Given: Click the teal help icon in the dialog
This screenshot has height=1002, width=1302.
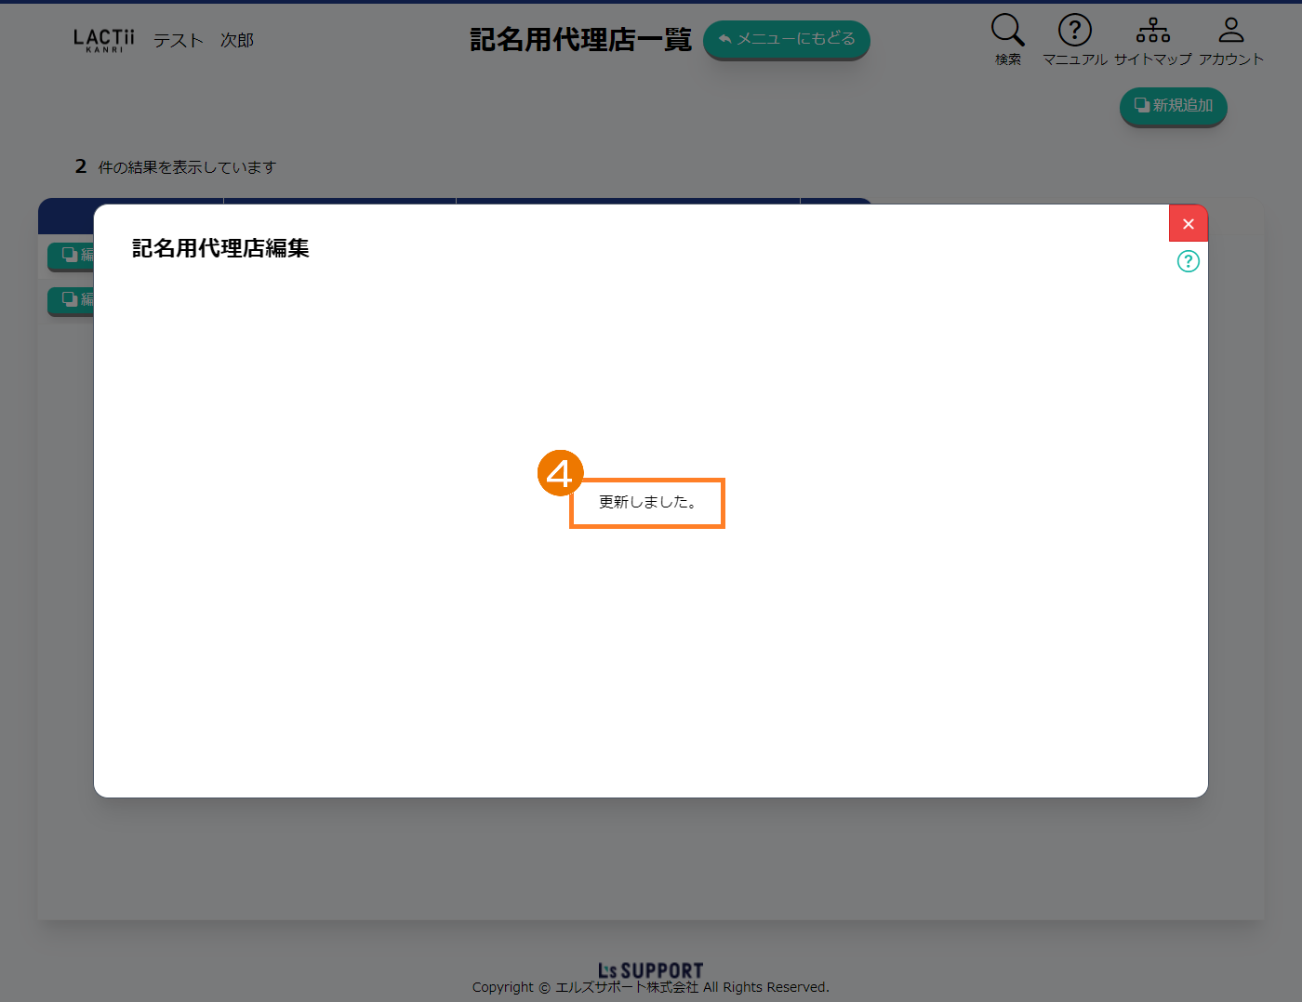Looking at the screenshot, I should [1188, 261].
